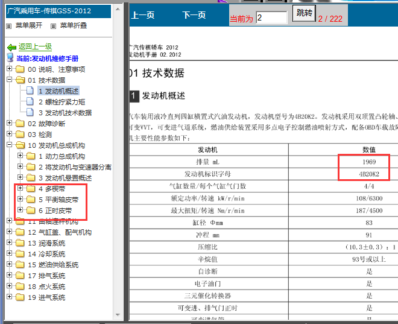
Task: Click sidebar scrollbar up arrow
Action: pos(118,9)
